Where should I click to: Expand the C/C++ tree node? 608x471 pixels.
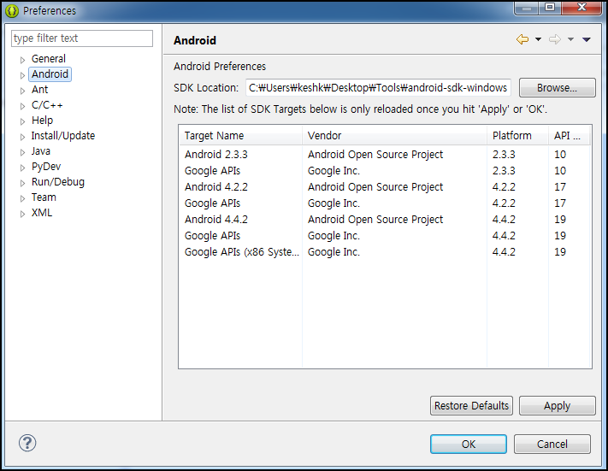tap(22, 106)
